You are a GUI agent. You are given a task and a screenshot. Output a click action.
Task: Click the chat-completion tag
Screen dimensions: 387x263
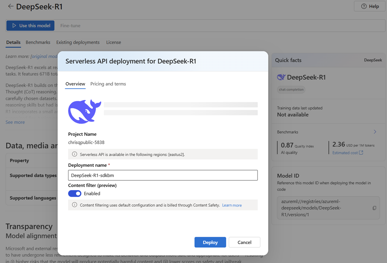pos(291,90)
